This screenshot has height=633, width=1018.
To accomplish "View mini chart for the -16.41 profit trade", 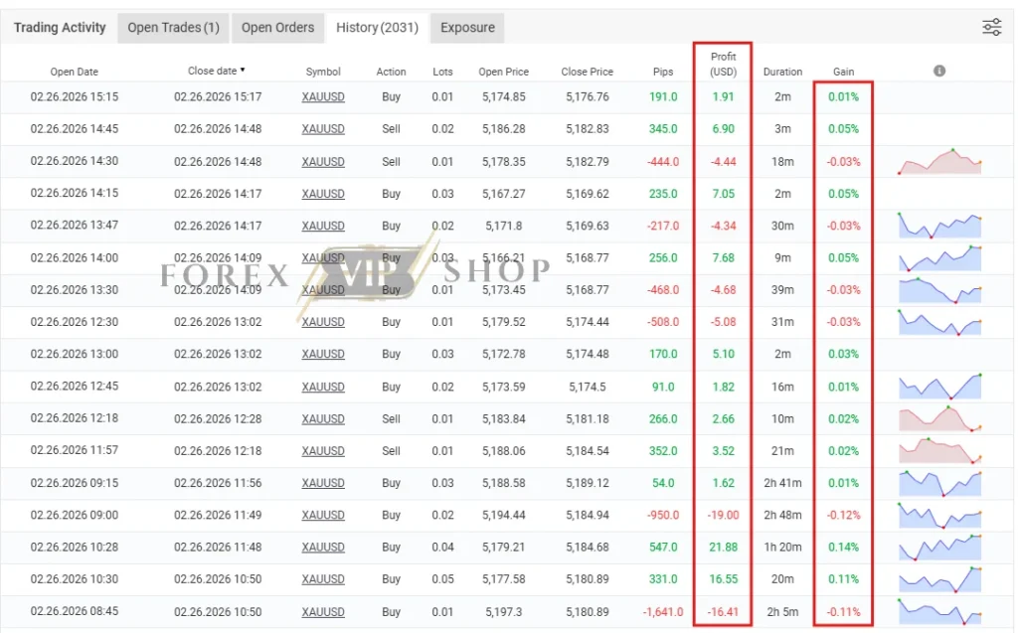I will [x=939, y=611].
